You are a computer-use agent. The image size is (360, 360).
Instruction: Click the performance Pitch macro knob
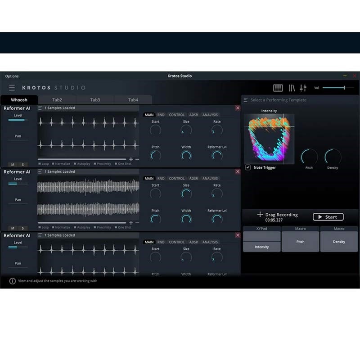click(x=309, y=157)
